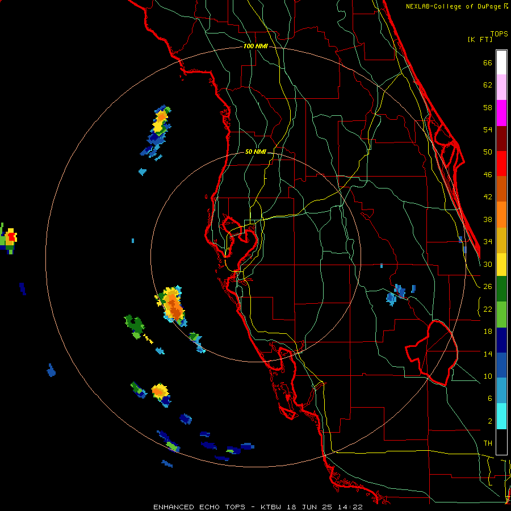The height and width of the screenshot is (511, 511).
Task: Select the magenta legend color band
Action: (x=501, y=113)
